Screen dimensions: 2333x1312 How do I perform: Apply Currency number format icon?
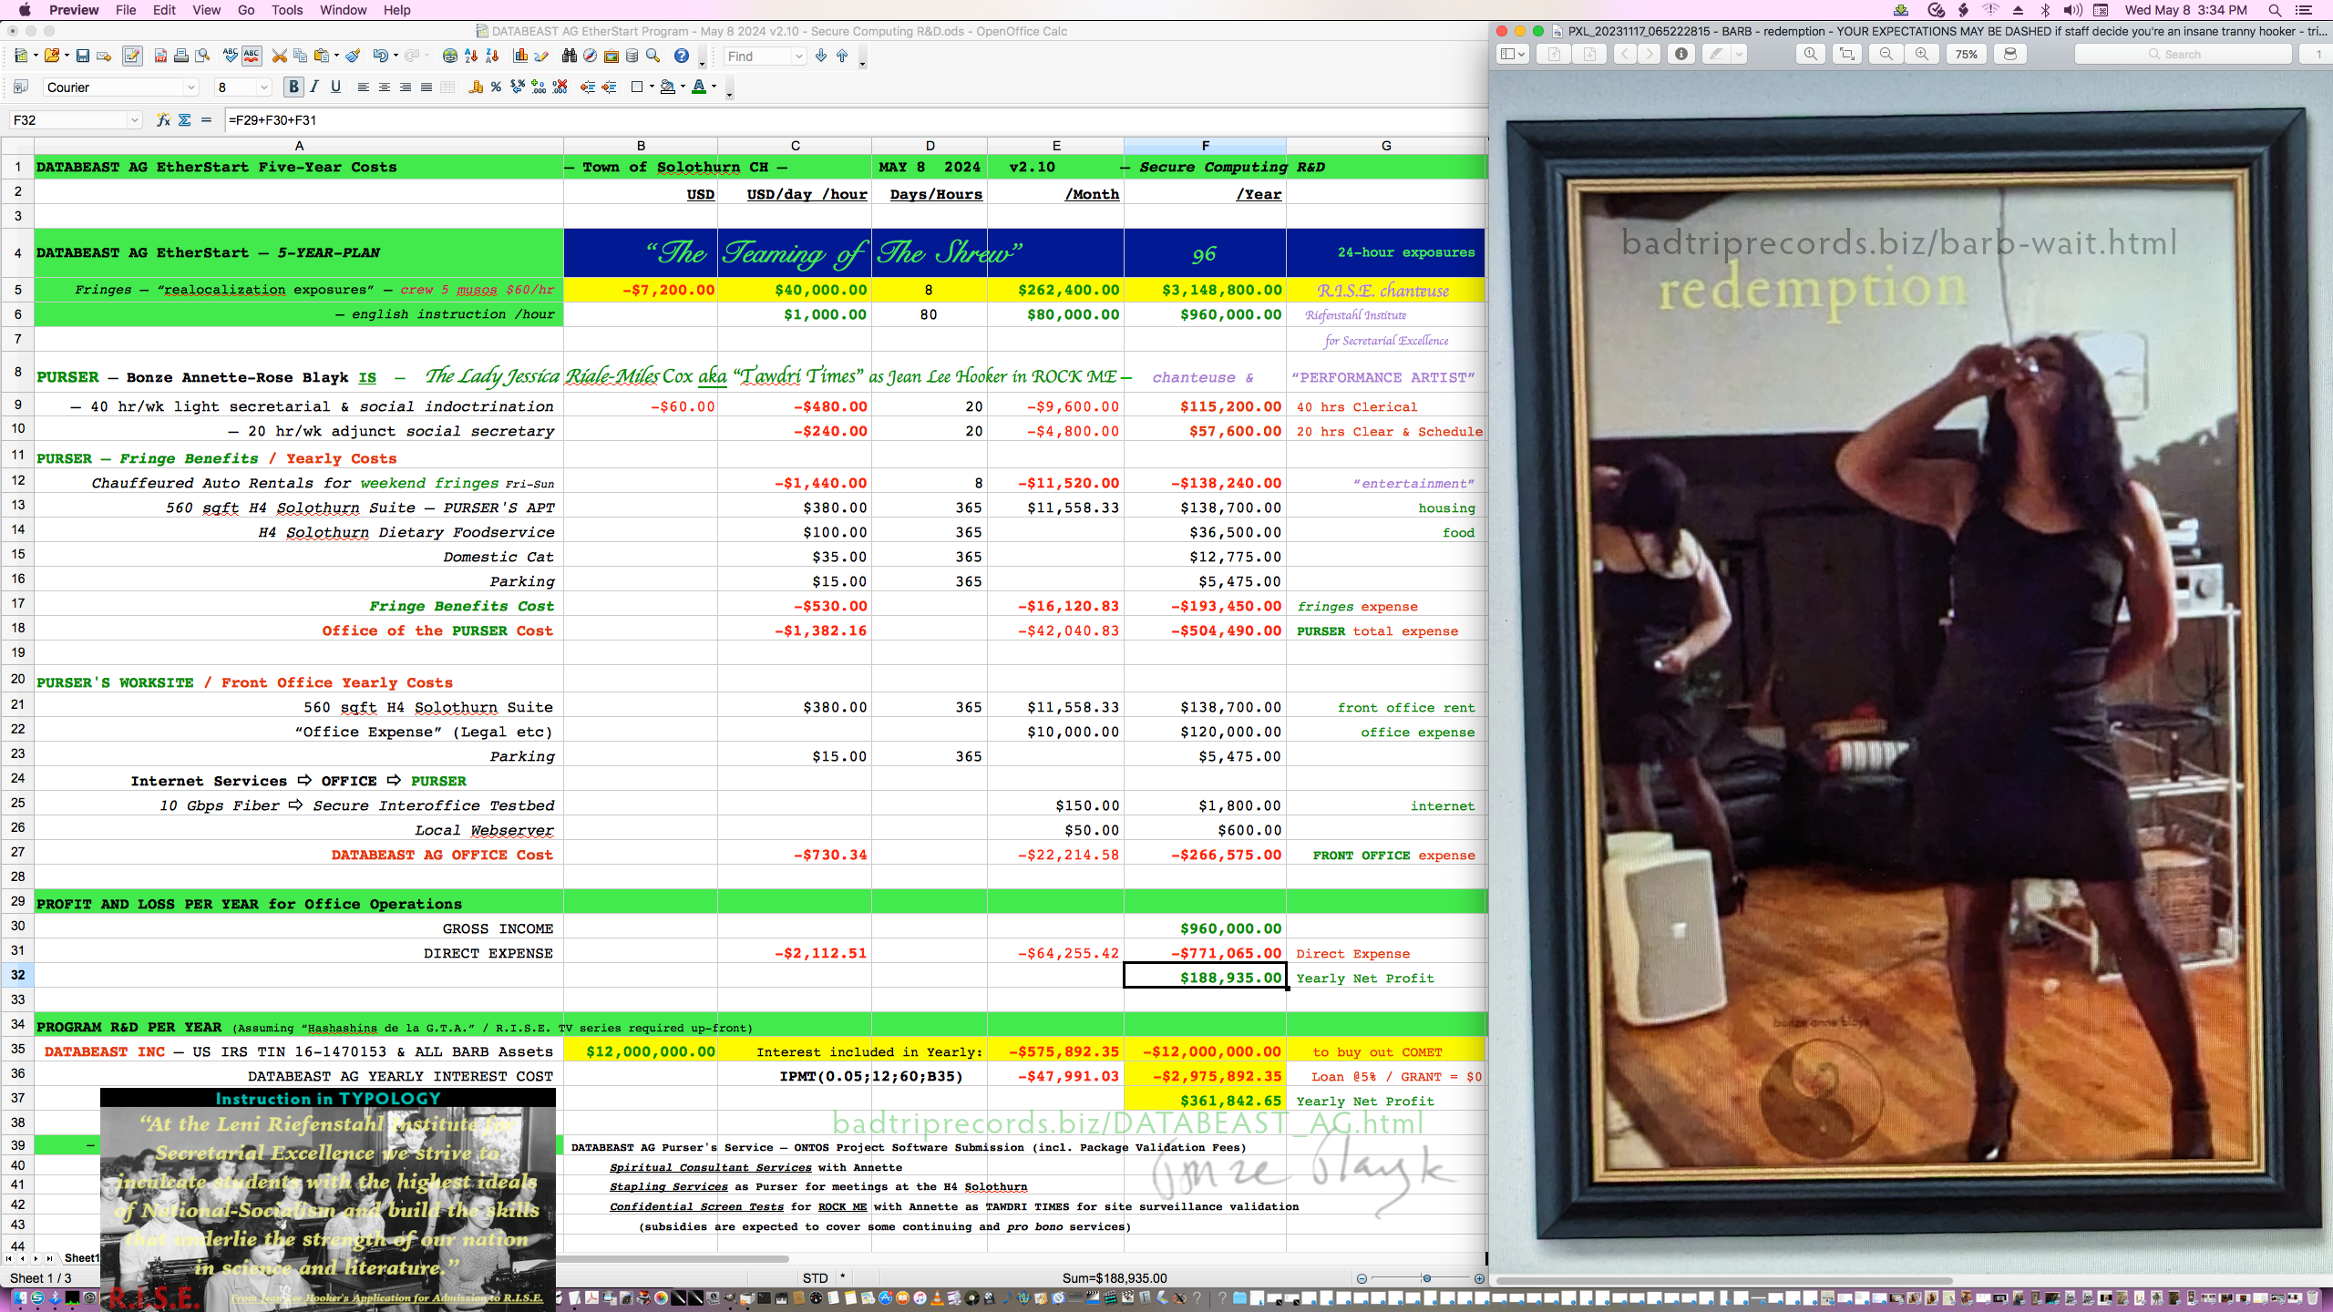[475, 87]
